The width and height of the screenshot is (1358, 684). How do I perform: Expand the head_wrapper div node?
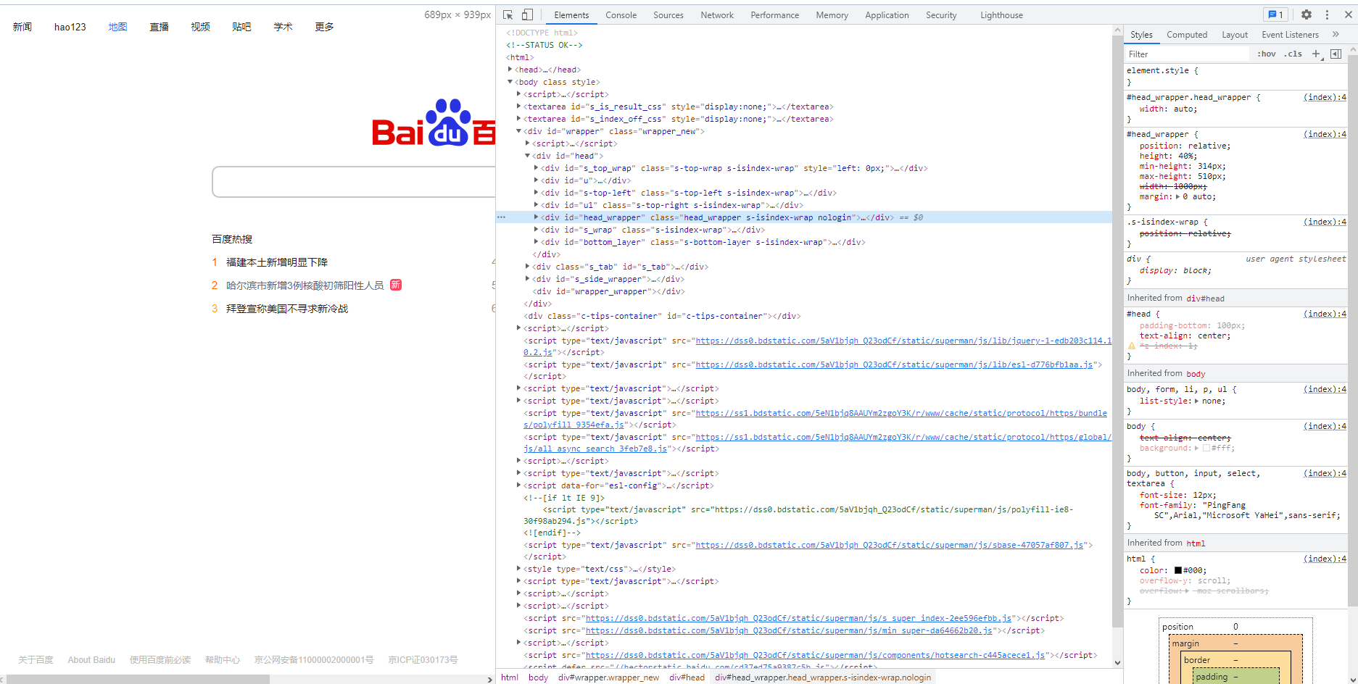coord(537,217)
